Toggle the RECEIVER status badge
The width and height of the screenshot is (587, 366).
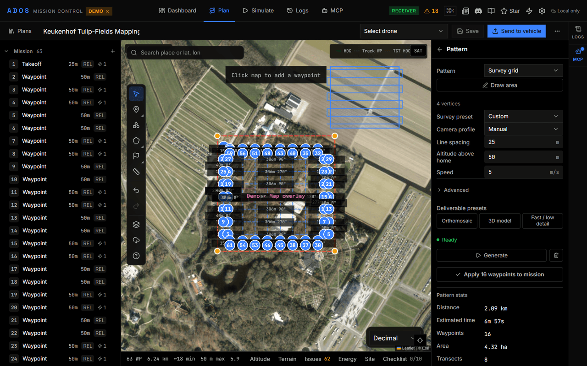click(x=404, y=11)
